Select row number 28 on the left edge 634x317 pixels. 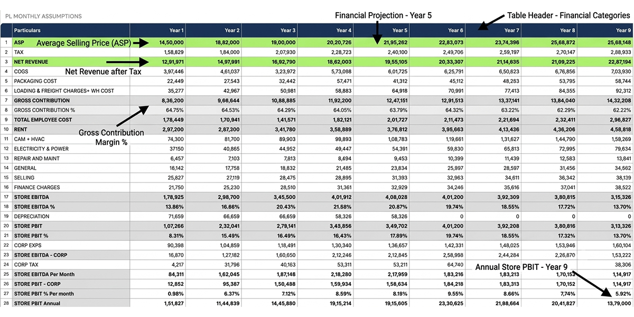point(6,303)
